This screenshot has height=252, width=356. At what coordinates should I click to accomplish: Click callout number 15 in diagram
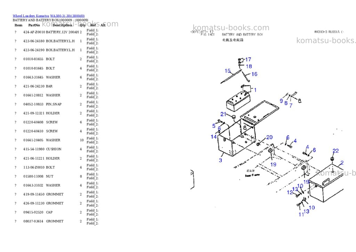tap(227, 71)
